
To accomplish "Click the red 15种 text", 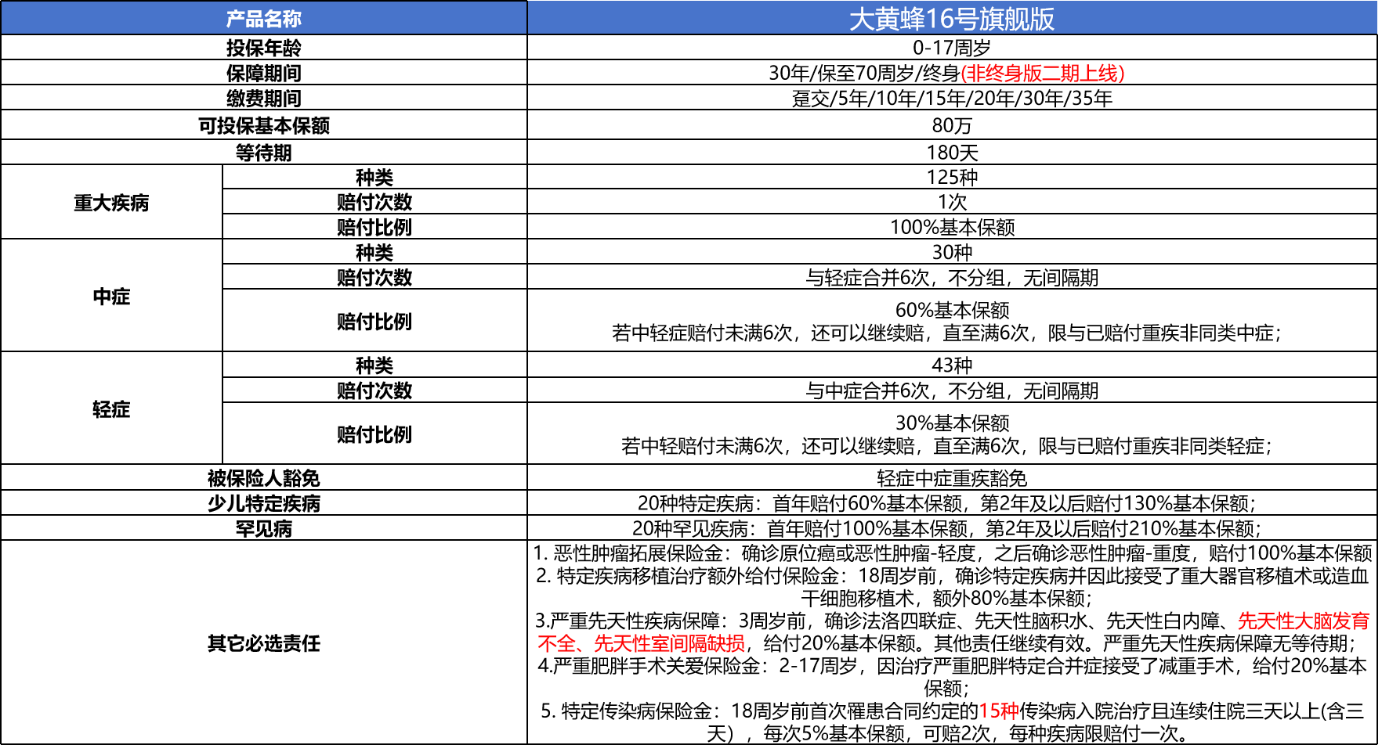I will point(999,711).
